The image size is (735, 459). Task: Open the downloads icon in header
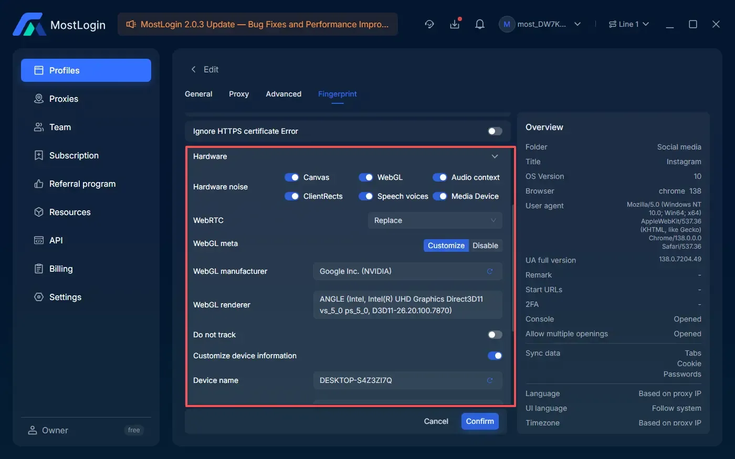tap(455, 24)
